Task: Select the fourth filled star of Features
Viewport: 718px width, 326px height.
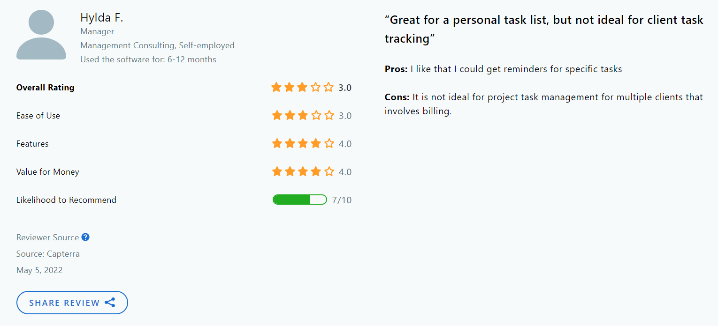Action: coord(316,143)
